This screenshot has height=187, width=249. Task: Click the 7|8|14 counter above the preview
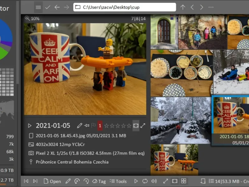point(138,19)
